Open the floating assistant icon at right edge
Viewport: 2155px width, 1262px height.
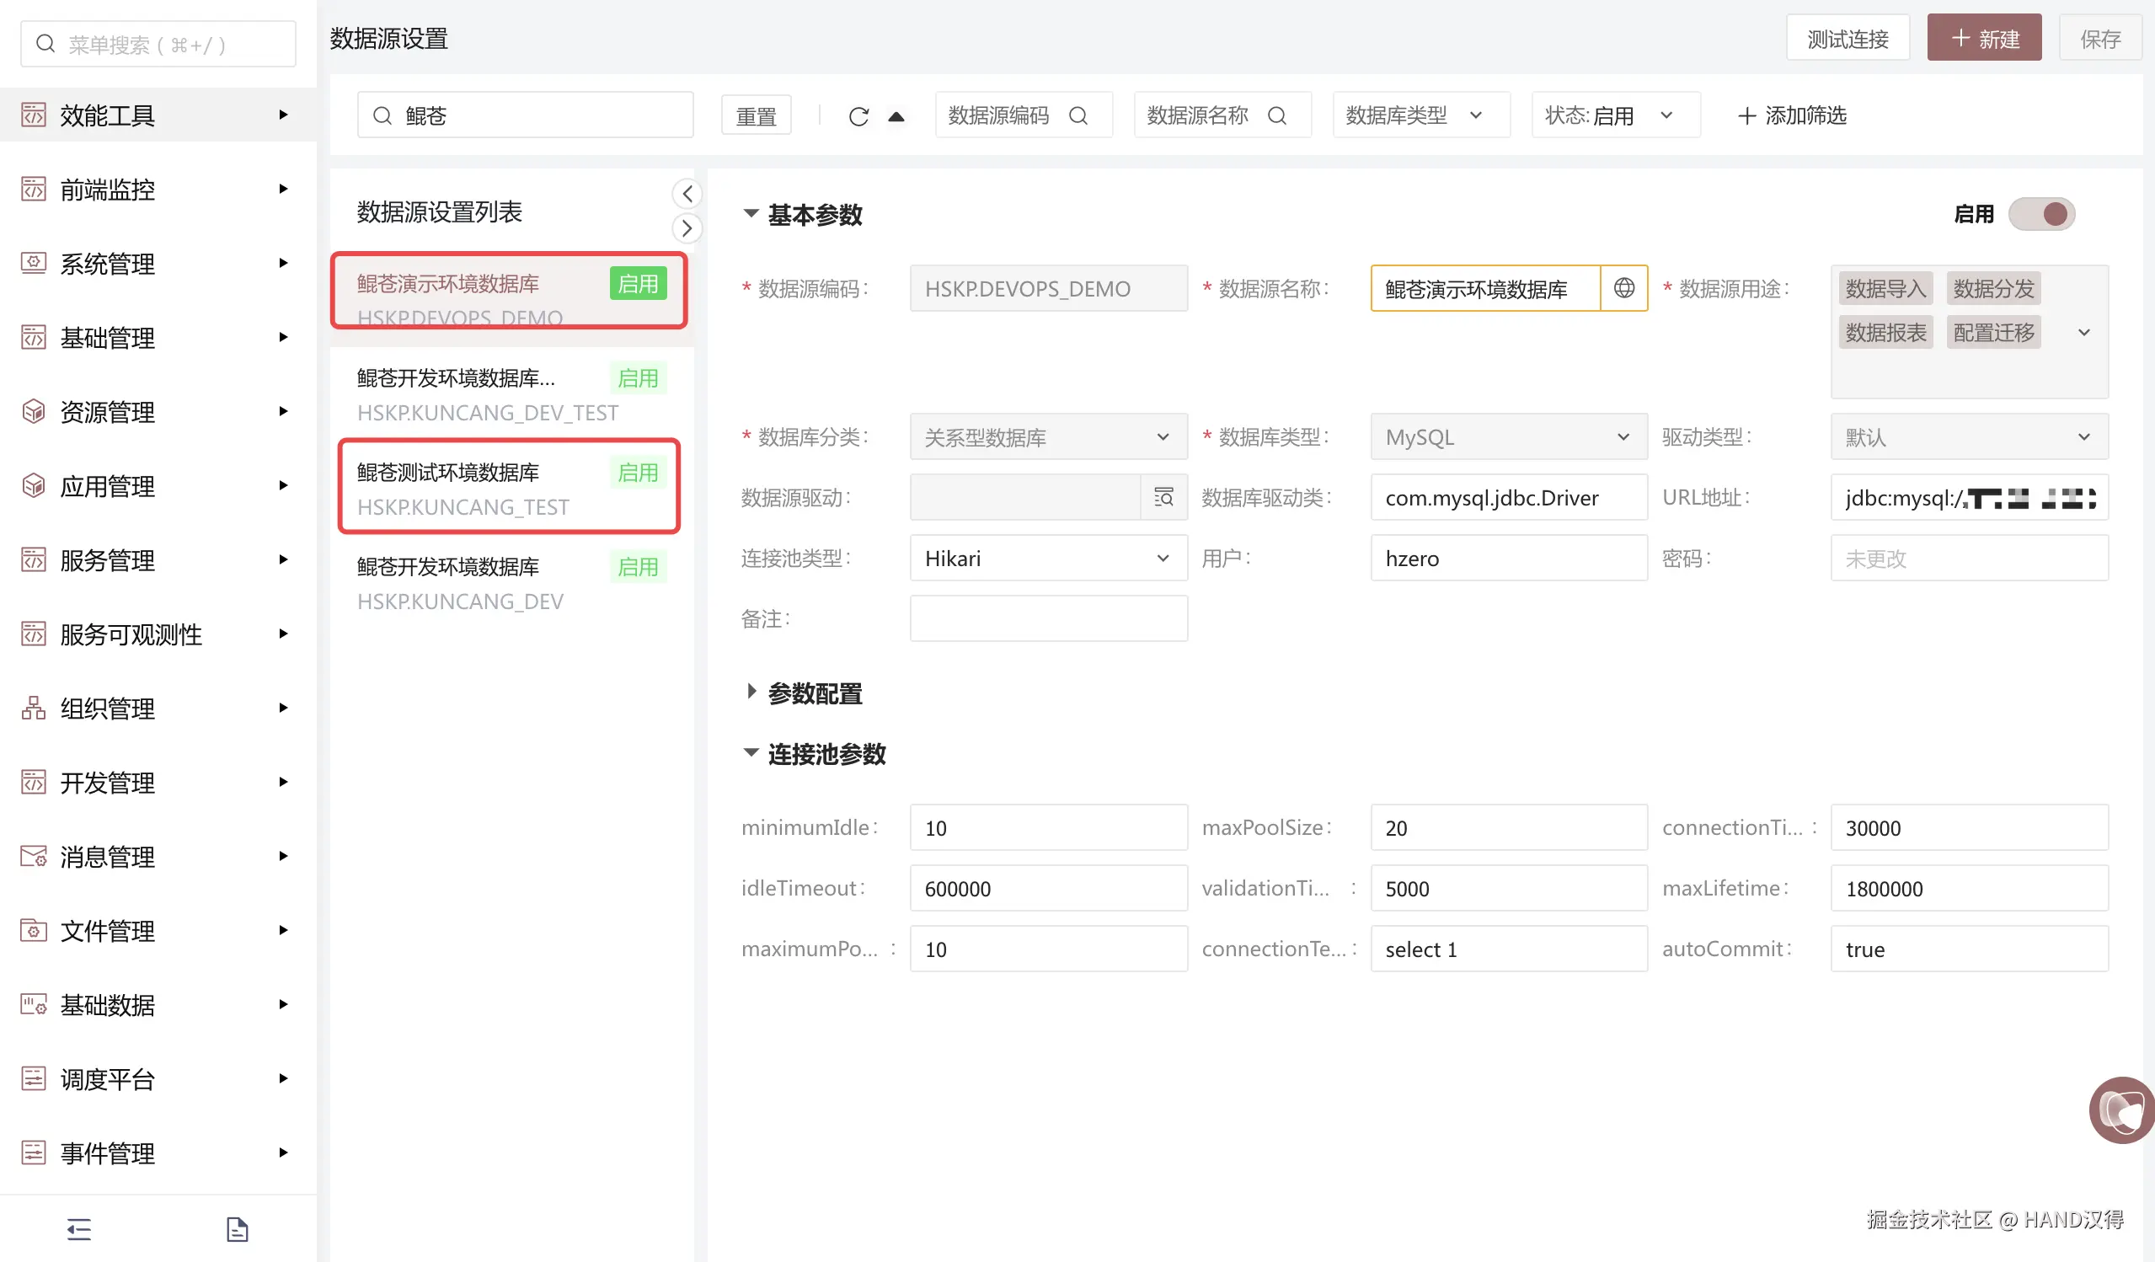pos(2122,1109)
